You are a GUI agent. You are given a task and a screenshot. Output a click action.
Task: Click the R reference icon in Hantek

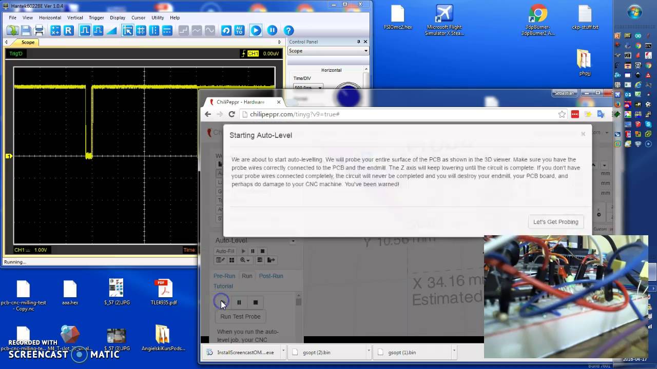point(69,31)
